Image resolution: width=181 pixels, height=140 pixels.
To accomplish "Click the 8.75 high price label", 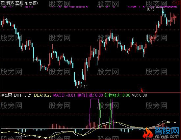I will click(151, 9).
